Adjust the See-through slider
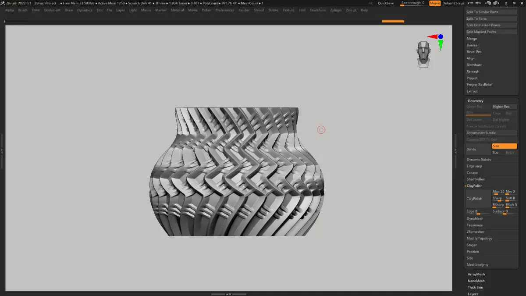Viewport: 526px width, 296px height. 413,3
